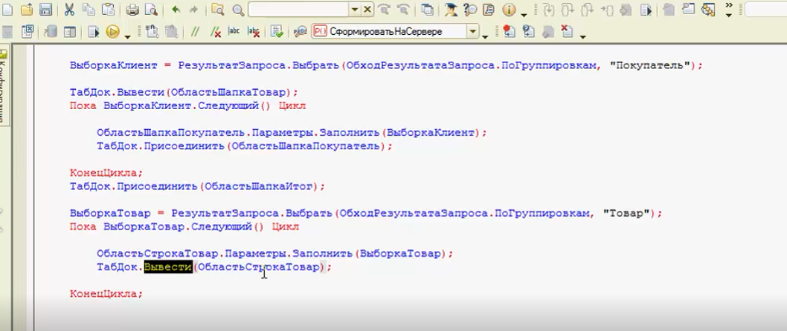This screenshot has height=331, width=787.
Task: Click the orange info (About) icon
Action: (509, 10)
